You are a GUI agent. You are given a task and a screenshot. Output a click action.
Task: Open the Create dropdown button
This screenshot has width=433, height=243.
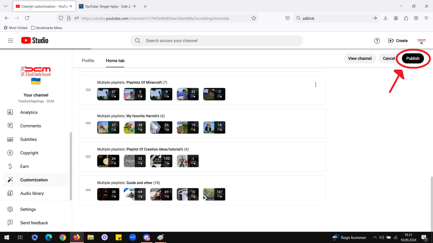[398, 40]
